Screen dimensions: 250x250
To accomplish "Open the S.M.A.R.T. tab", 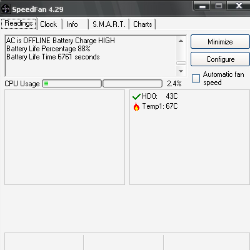I will click(109, 24).
